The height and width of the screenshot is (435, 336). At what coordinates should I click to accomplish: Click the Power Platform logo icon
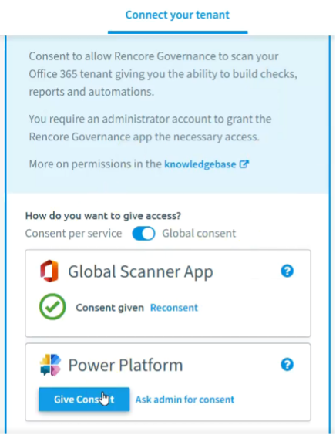pos(50,365)
